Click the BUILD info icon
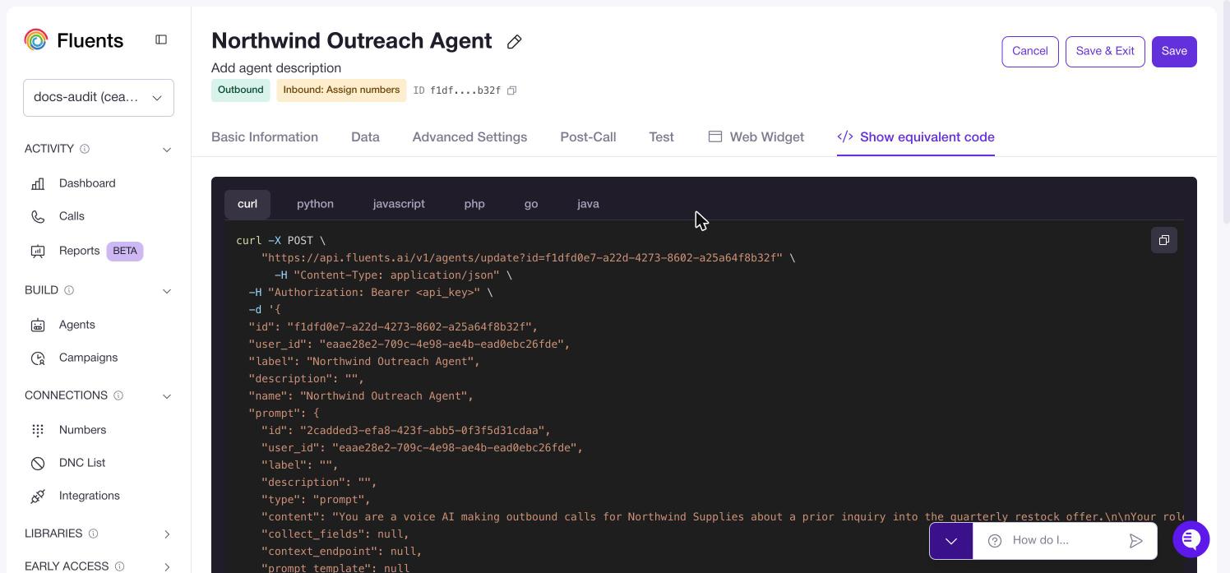1230x573 pixels. click(x=69, y=290)
